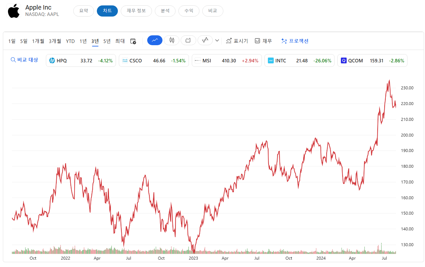Open the 표시기 indicators menu
Viewport: 425px width, 267px height.
(x=237, y=41)
